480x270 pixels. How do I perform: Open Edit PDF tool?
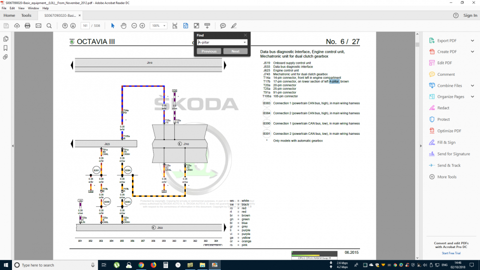click(x=444, y=63)
